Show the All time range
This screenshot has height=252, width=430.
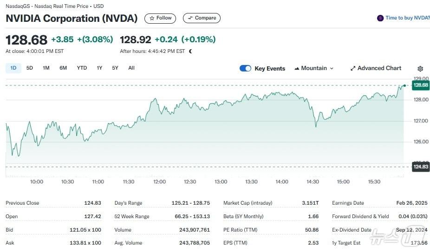(131, 68)
